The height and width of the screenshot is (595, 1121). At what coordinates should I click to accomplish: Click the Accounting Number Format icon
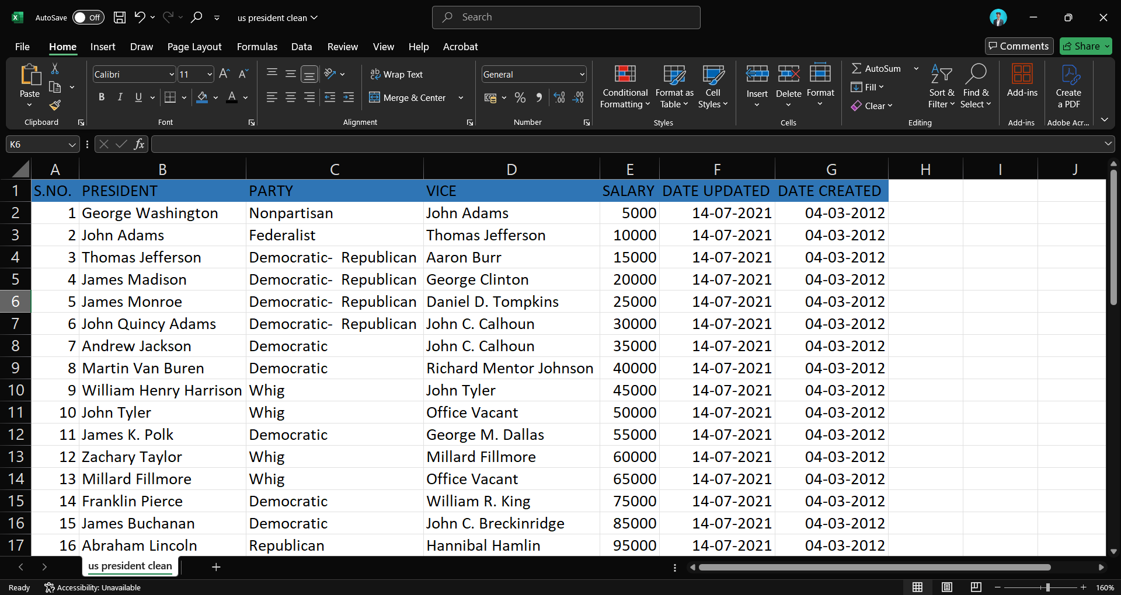click(490, 98)
